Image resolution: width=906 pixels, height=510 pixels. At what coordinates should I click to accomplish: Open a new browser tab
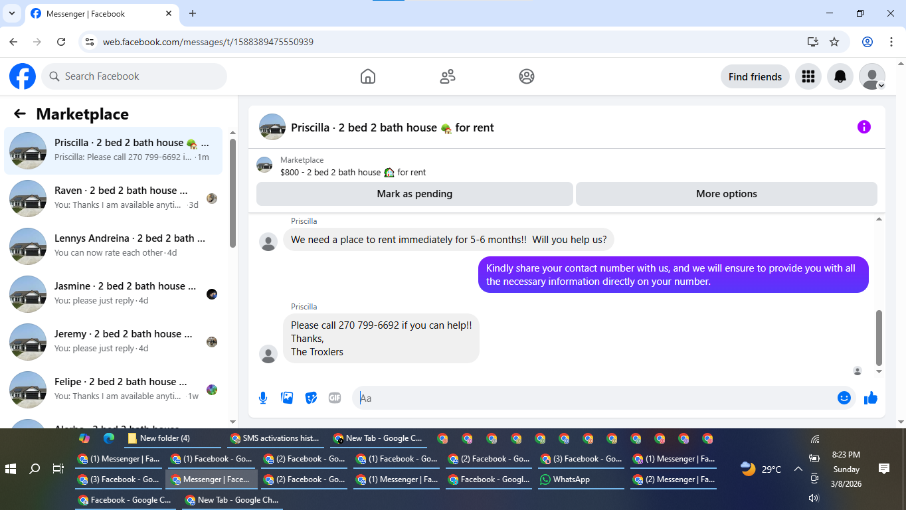[193, 13]
